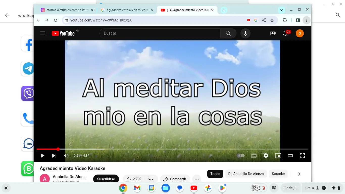Click the search magnifier button on YouTube
The height and width of the screenshot is (194, 345).
228,33
